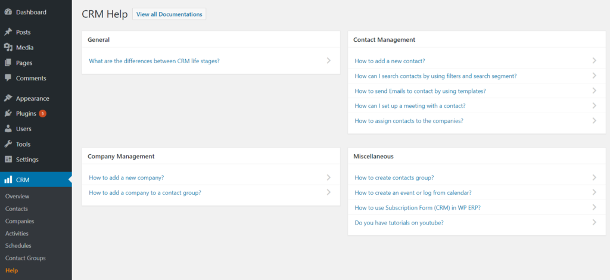The height and width of the screenshot is (280, 610).
Task: Click the Users person icon
Action: [8, 129]
